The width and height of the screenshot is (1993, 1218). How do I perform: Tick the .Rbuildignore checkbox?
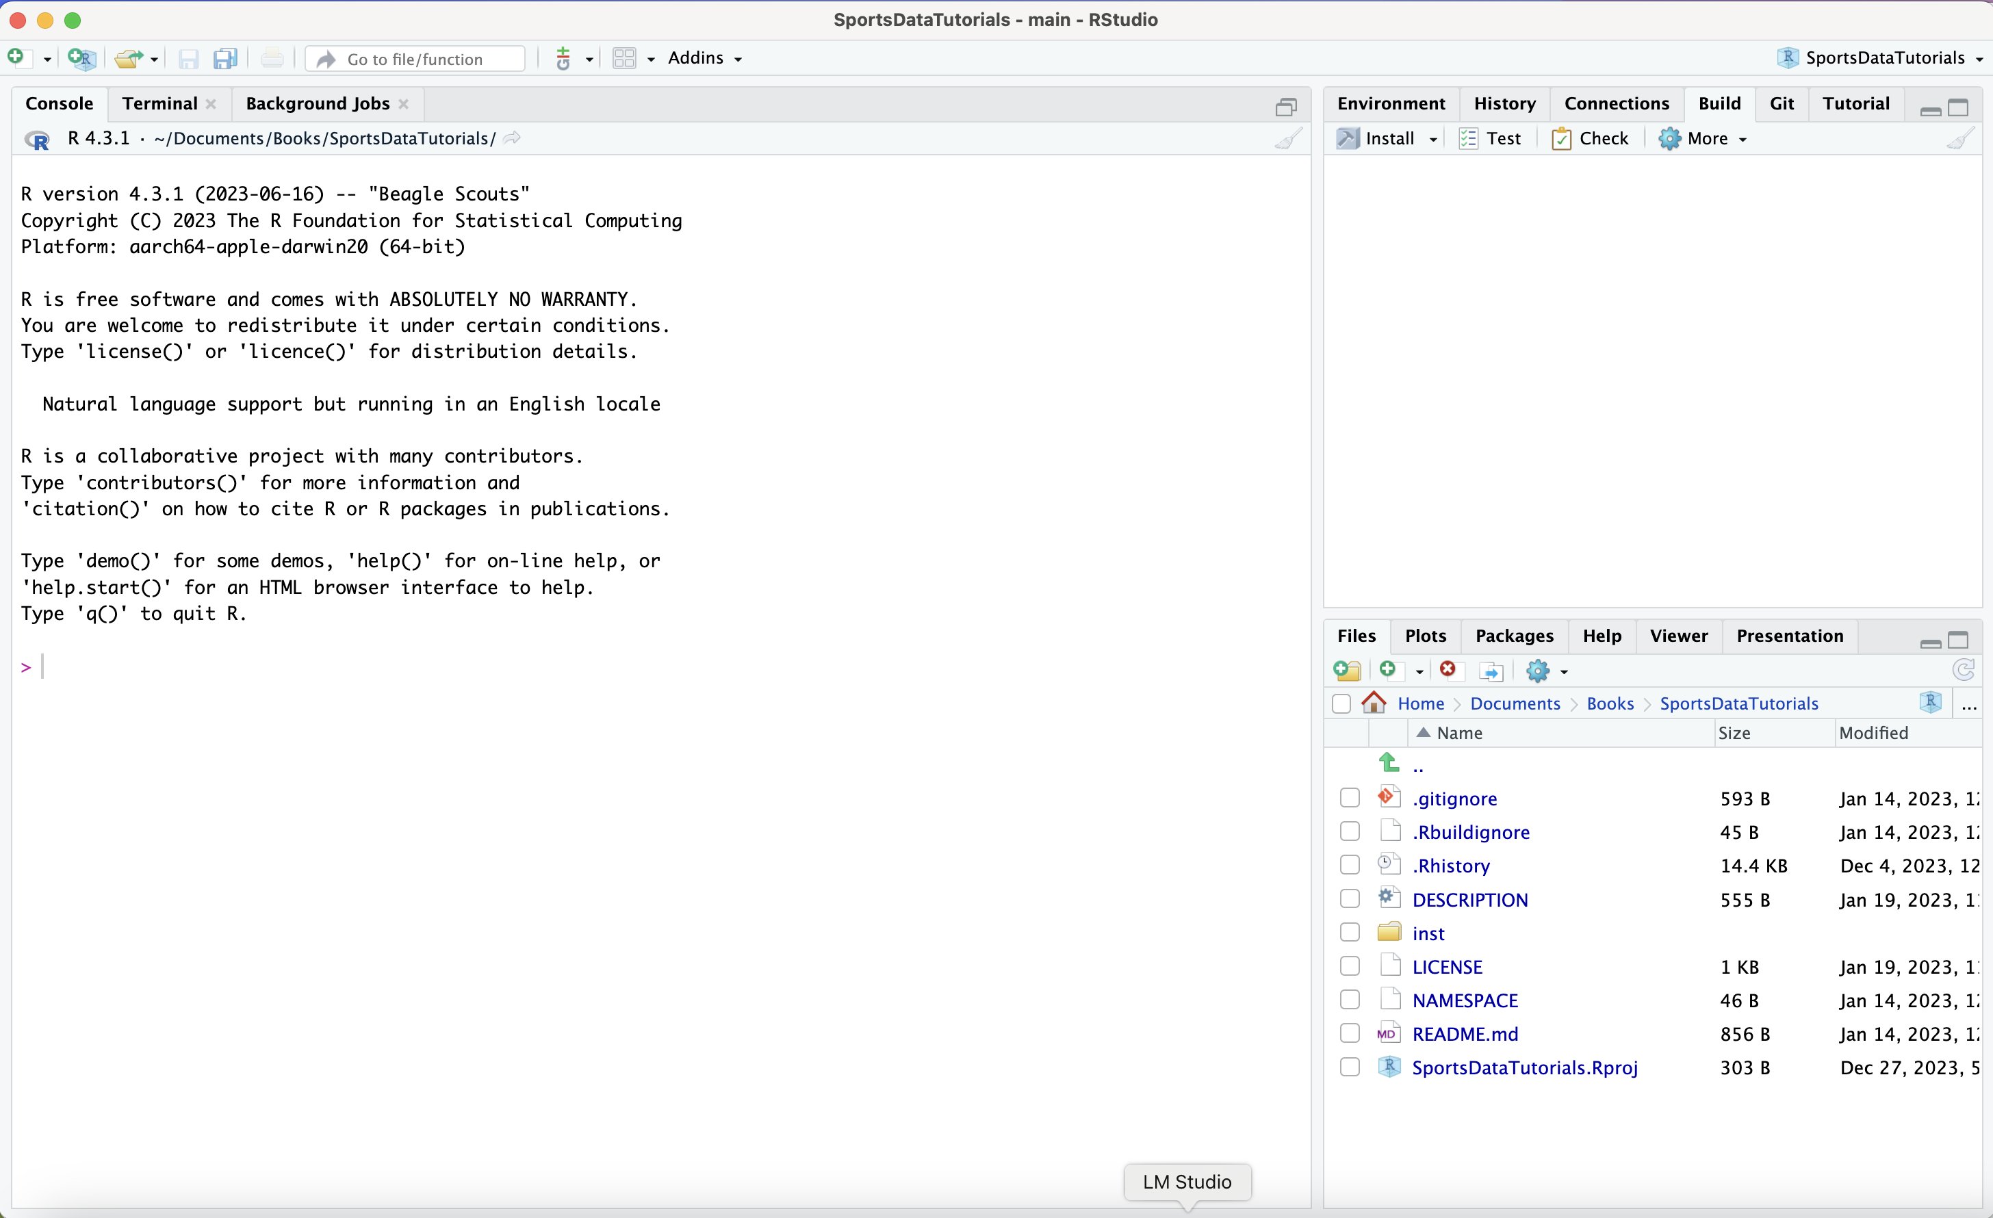1349,831
